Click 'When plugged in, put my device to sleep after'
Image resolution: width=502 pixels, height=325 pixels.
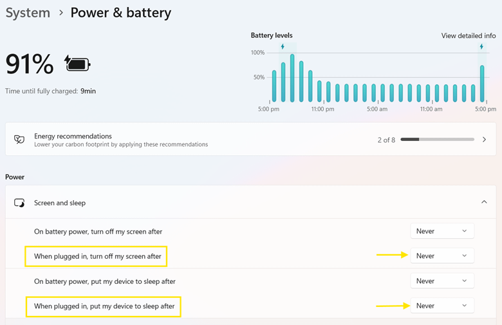point(104,306)
